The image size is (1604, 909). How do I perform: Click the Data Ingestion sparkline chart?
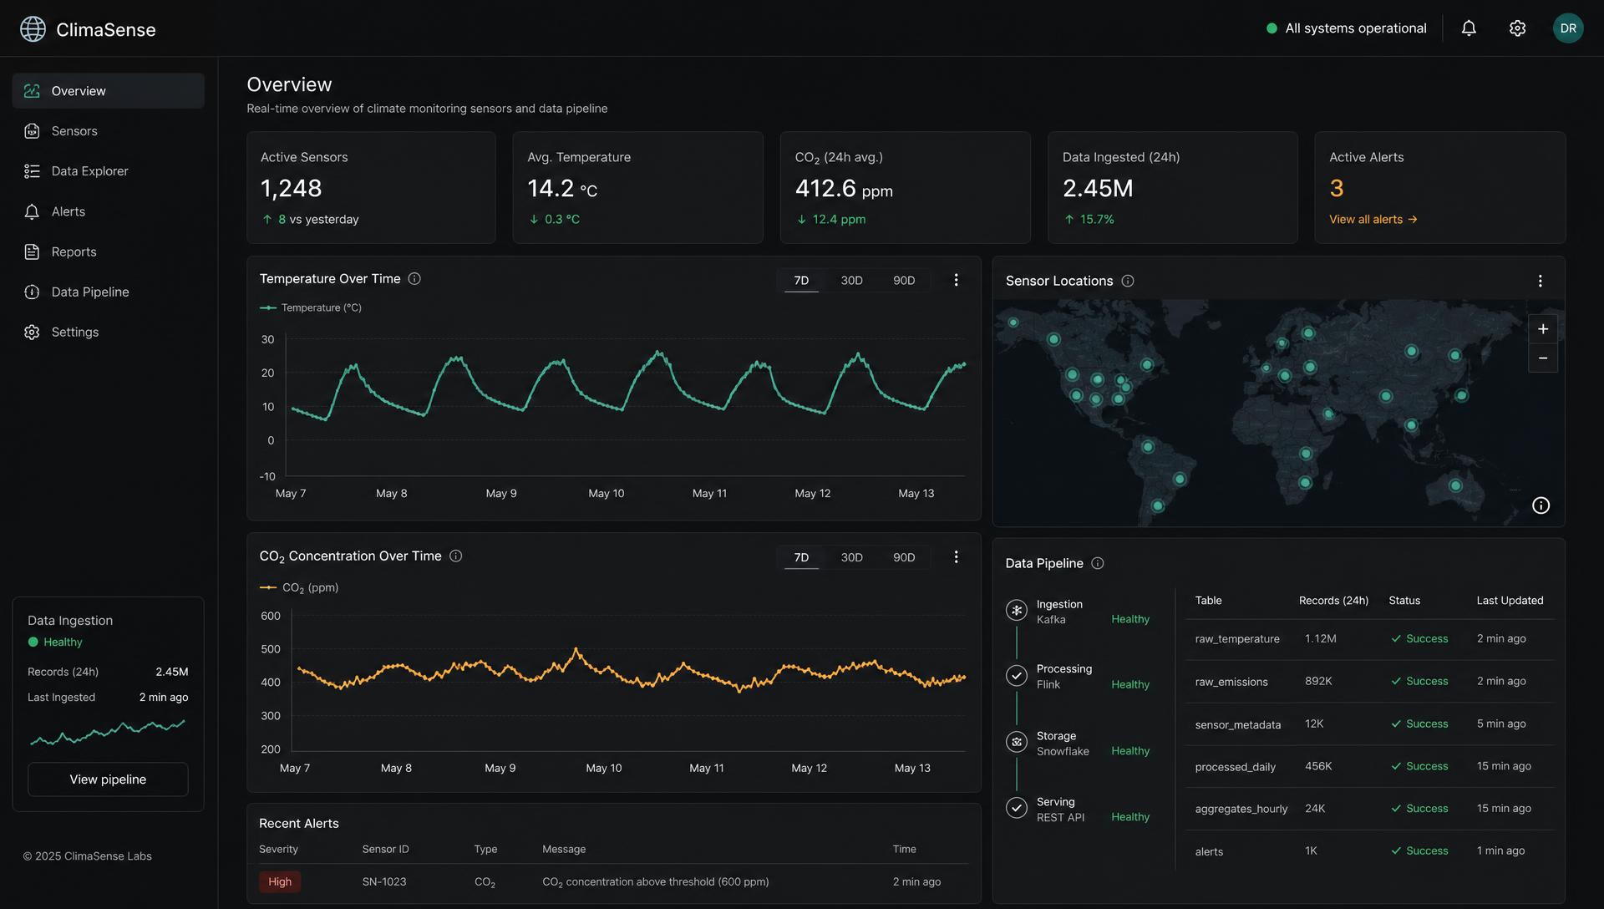click(108, 732)
